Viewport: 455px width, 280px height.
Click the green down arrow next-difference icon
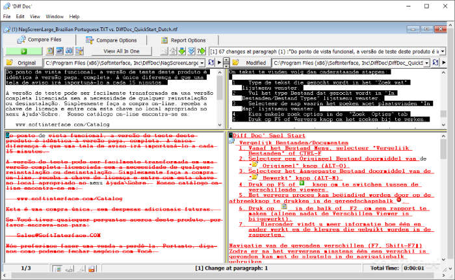pos(182,51)
